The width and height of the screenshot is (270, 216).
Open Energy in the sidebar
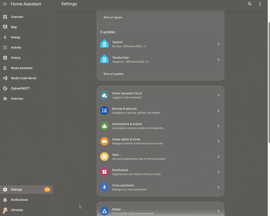[x=15, y=37]
